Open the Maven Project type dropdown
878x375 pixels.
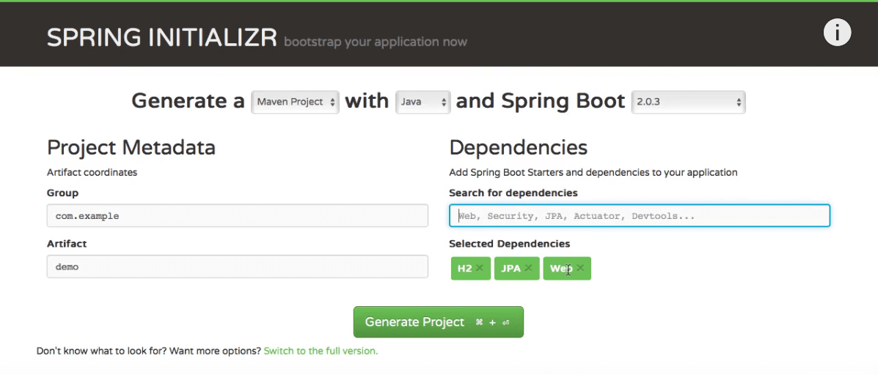click(x=295, y=103)
